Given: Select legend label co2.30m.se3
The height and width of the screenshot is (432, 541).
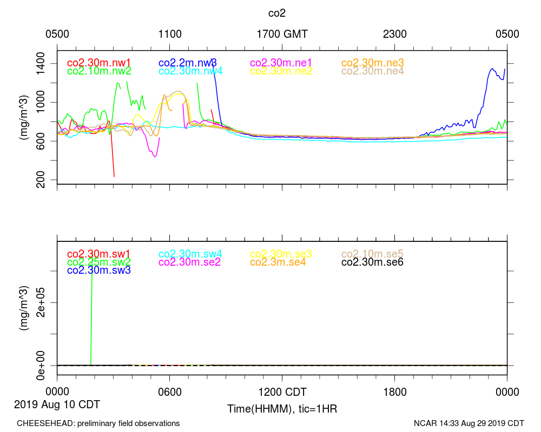Looking at the screenshot, I should 281,254.
